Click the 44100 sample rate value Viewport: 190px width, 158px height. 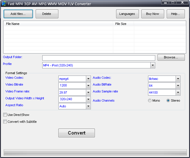pos(153,92)
